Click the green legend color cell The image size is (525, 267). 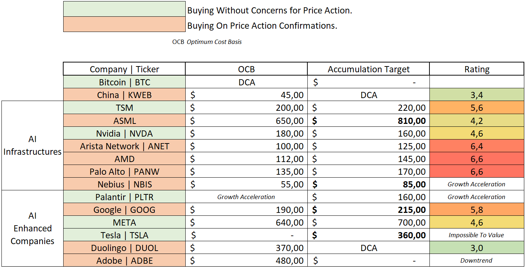(124, 9)
